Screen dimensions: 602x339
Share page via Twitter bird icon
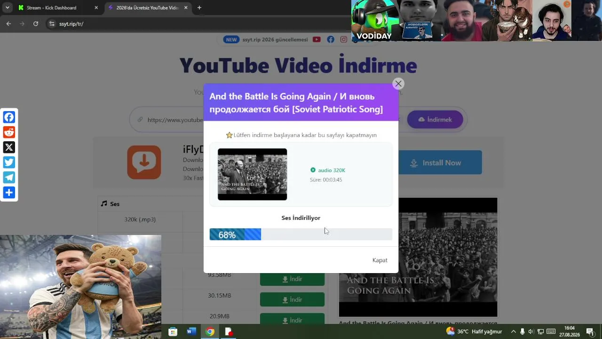point(9,162)
